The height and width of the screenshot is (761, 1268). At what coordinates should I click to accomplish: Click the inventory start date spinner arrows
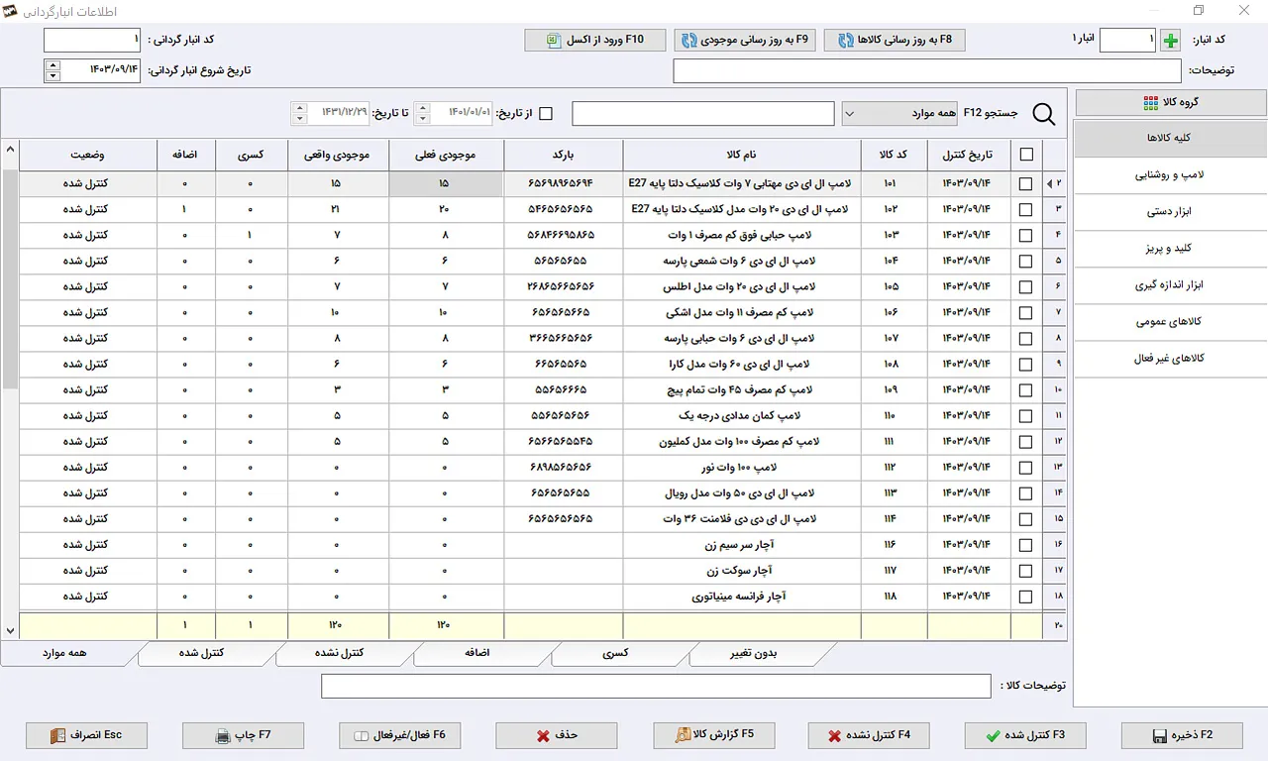(53, 70)
